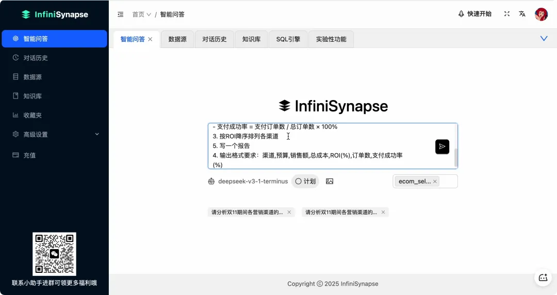557x295 pixels.
Task: Click the robot icon beside model name
Action: 211,181
